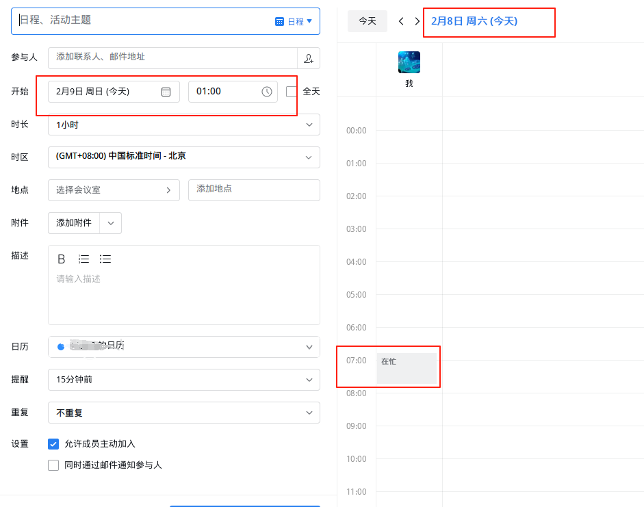Click the 今天 button
The width and height of the screenshot is (644, 507).
[x=368, y=21]
